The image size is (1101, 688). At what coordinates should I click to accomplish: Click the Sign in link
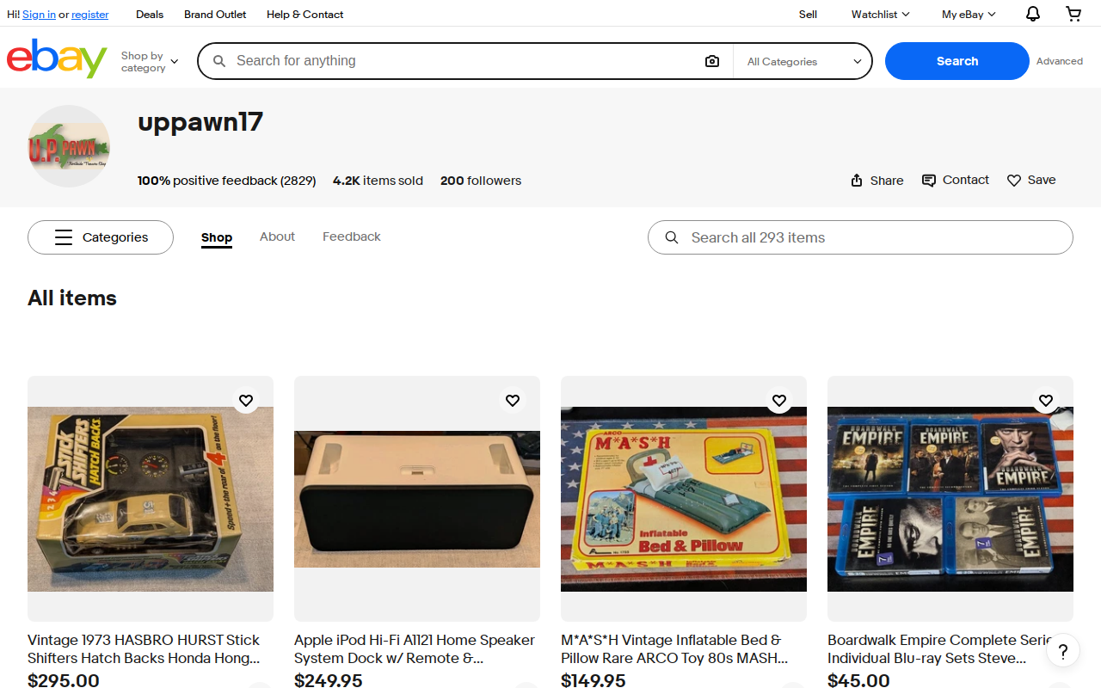39,15
